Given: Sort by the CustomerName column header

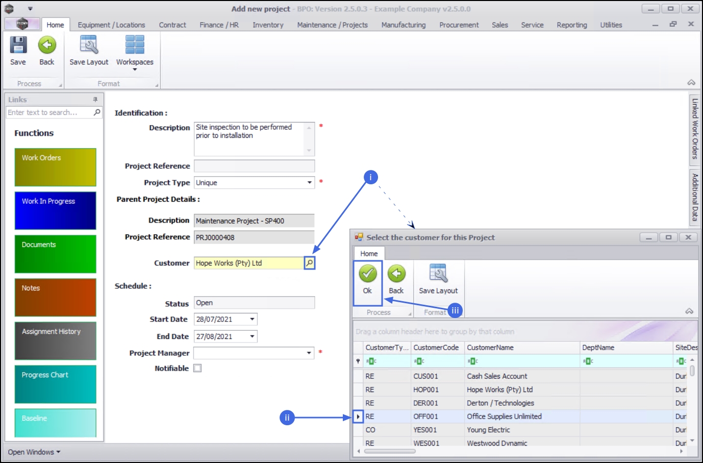Looking at the screenshot, I should point(522,348).
